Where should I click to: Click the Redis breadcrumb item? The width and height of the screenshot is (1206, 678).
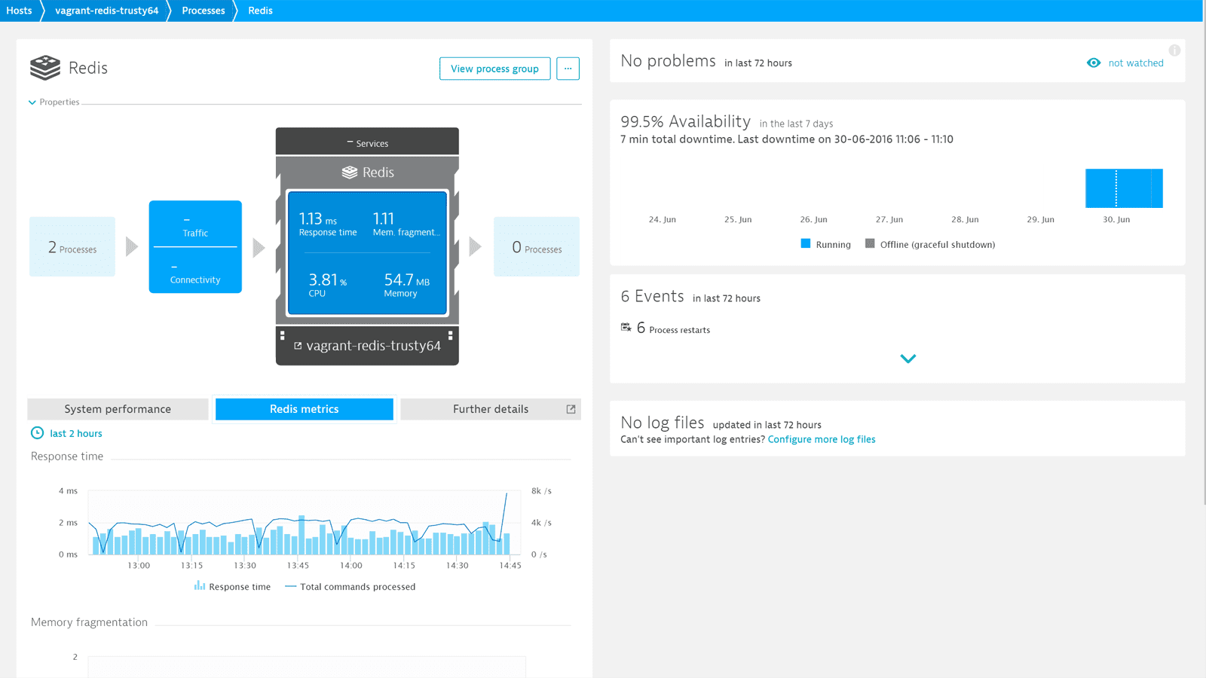260,11
